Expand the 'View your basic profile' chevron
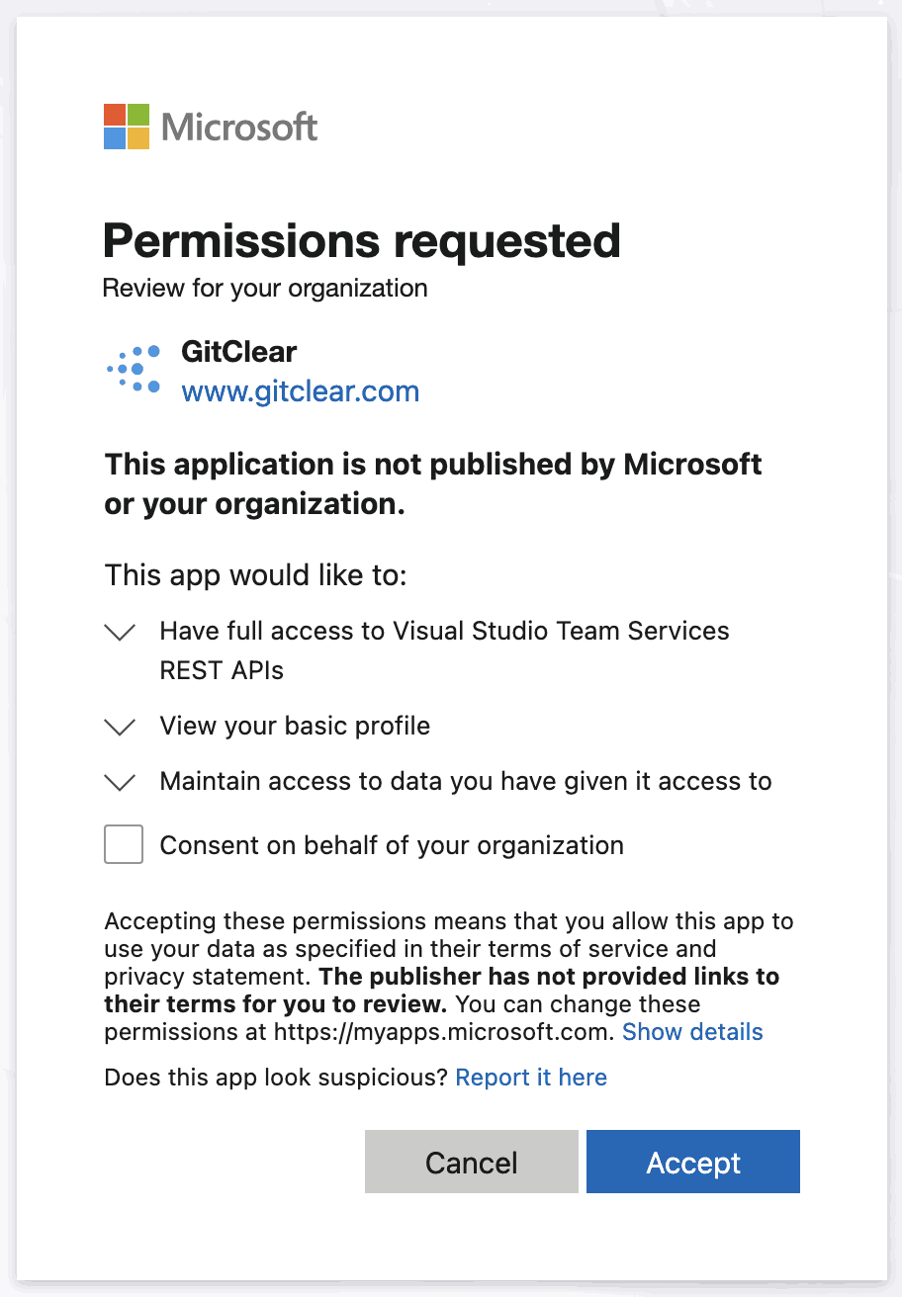This screenshot has height=1297, width=902. (120, 728)
